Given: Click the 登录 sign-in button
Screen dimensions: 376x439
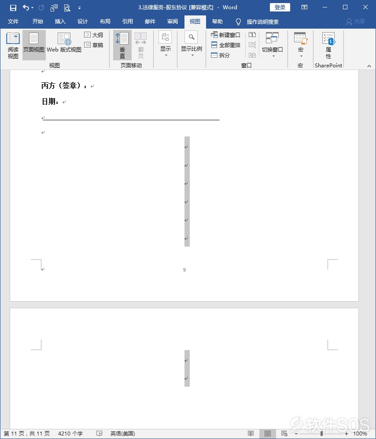Looking at the screenshot, I should 280,7.
